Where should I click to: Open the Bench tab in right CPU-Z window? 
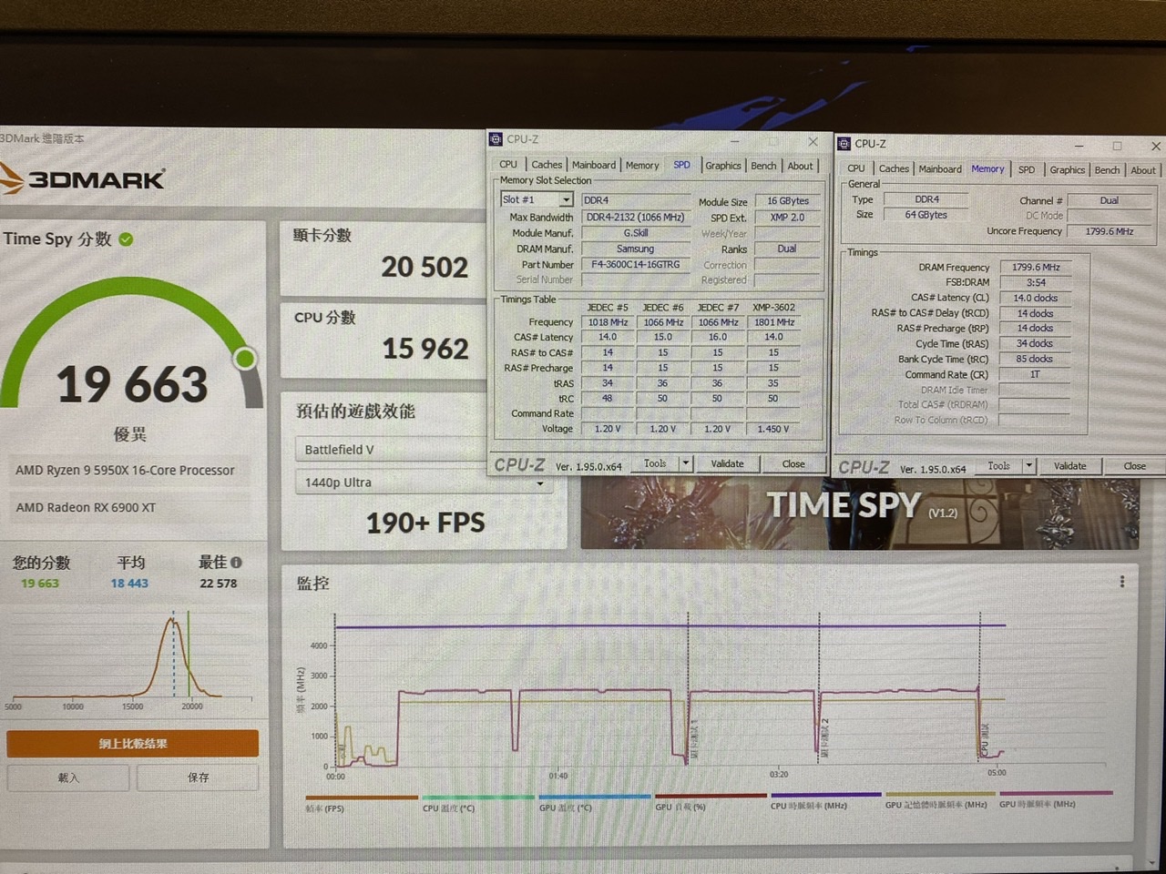(x=1108, y=170)
